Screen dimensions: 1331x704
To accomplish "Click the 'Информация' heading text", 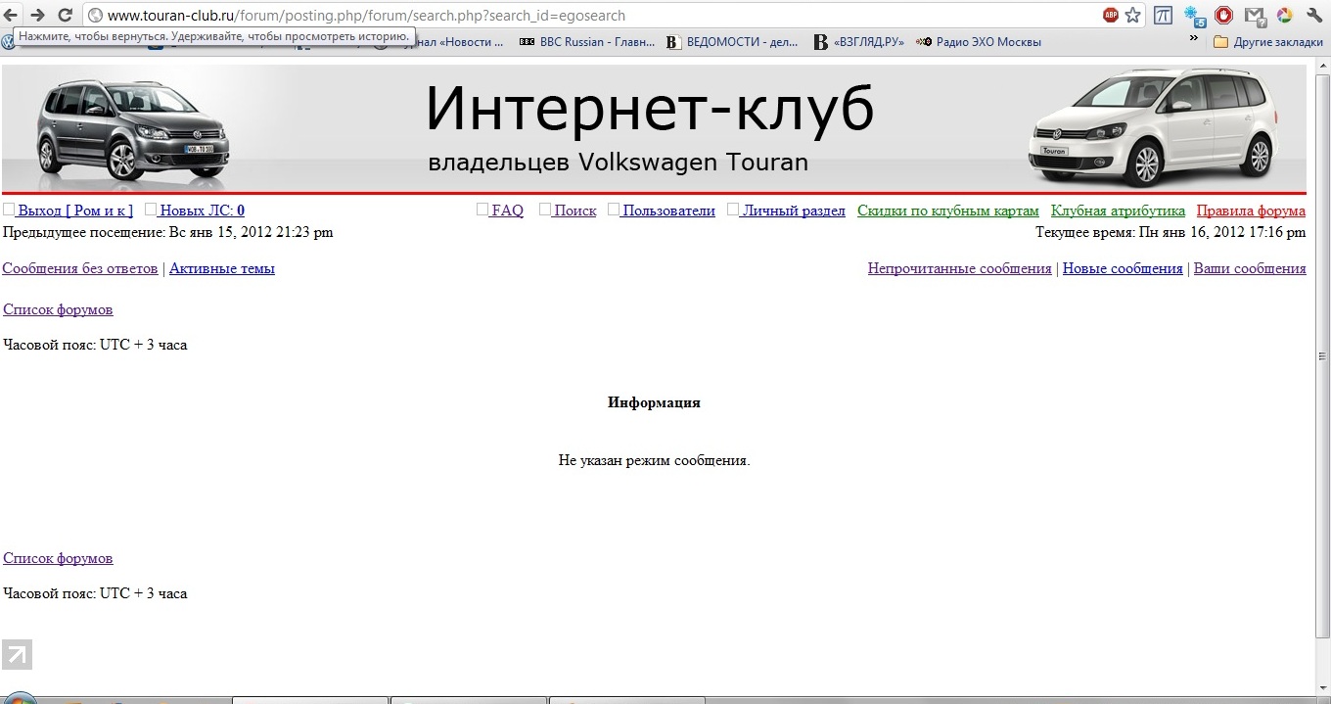I will click(654, 402).
